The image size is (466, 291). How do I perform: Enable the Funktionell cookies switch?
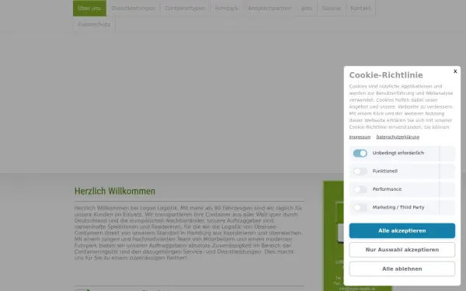pos(360,171)
